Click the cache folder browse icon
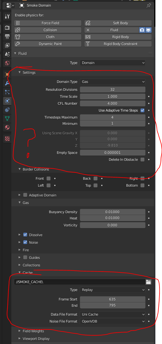This screenshot has height=344, width=162. point(149,282)
